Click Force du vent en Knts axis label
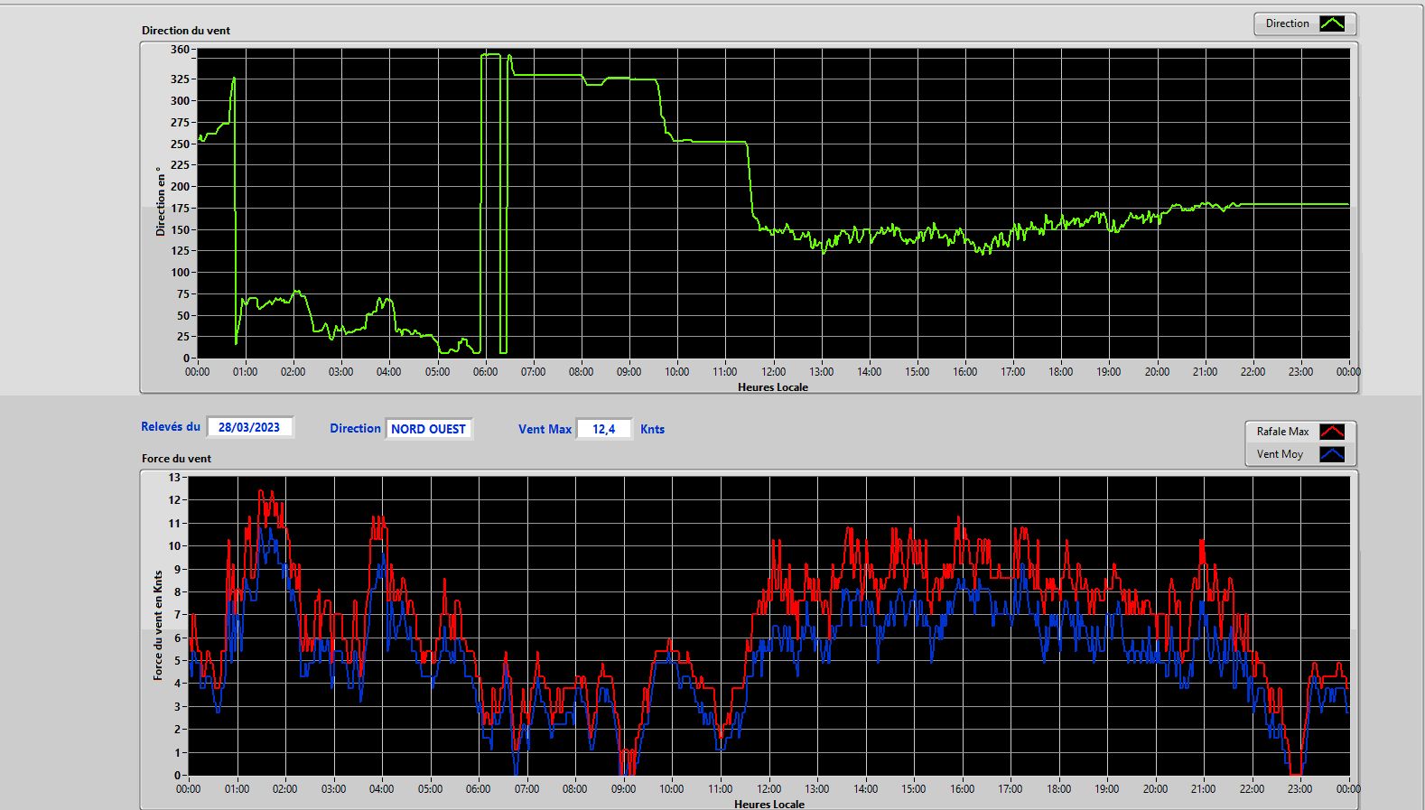The width and height of the screenshot is (1425, 810). 158,625
